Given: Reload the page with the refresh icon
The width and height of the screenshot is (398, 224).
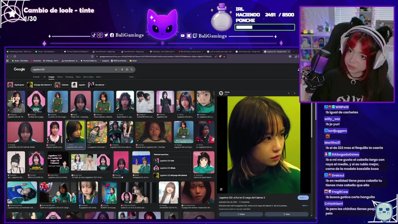Looking at the screenshot, I should coord(15,56).
